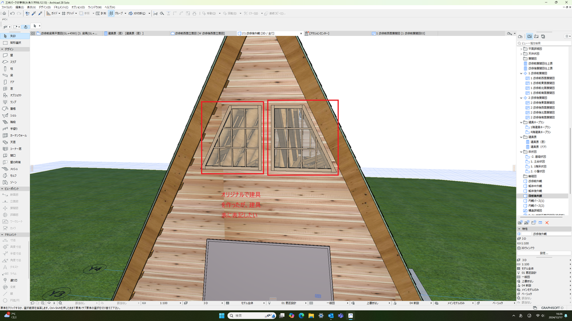Choose the Morph (モルフ) tool
This screenshot has height=321, width=572.
coord(14,175)
